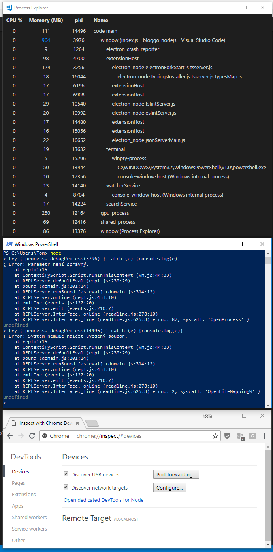The height and width of the screenshot is (552, 273).
Task: Click the forward navigation arrow in Chrome
Action: [x=21, y=435]
